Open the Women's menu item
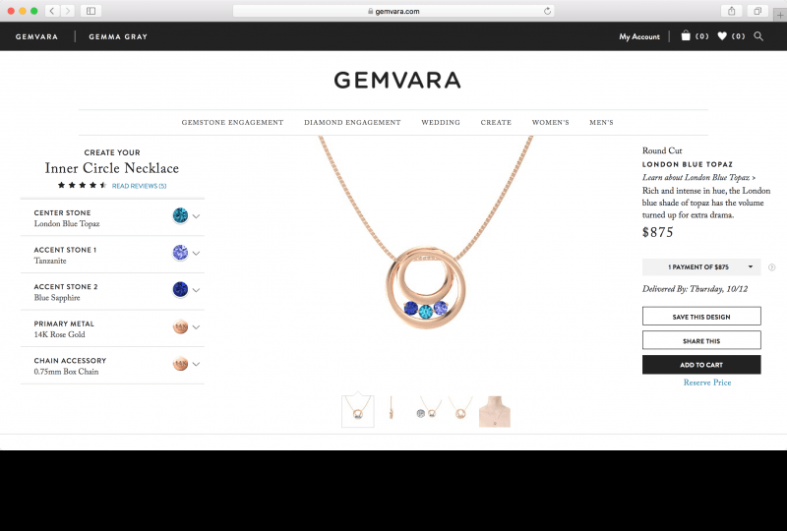This screenshot has height=531, width=787. [551, 123]
